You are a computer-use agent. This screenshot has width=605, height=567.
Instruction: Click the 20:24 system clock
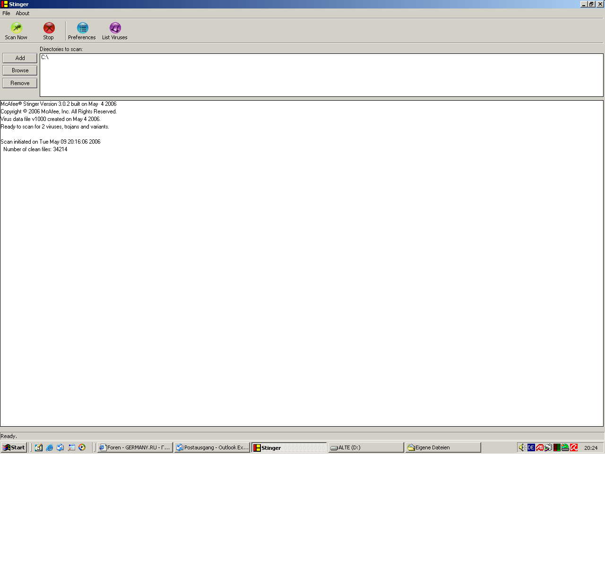[591, 448]
